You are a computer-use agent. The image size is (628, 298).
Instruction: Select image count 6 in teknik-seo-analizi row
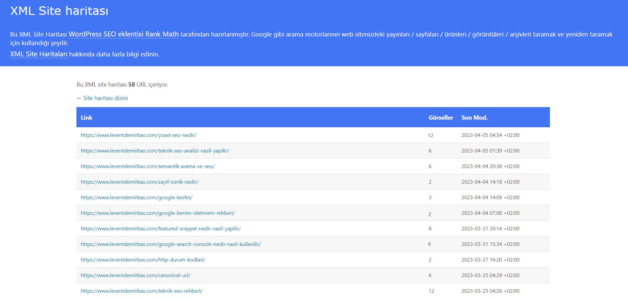430,151
